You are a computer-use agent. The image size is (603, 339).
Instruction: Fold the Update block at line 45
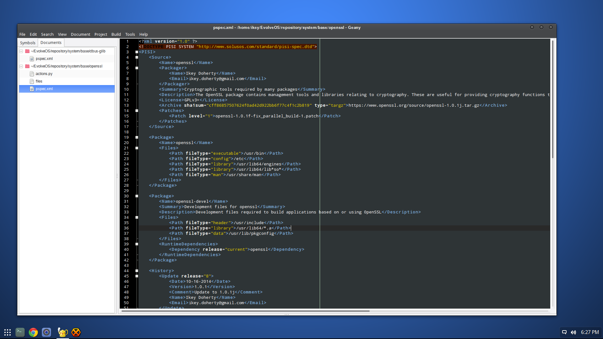coord(137,276)
